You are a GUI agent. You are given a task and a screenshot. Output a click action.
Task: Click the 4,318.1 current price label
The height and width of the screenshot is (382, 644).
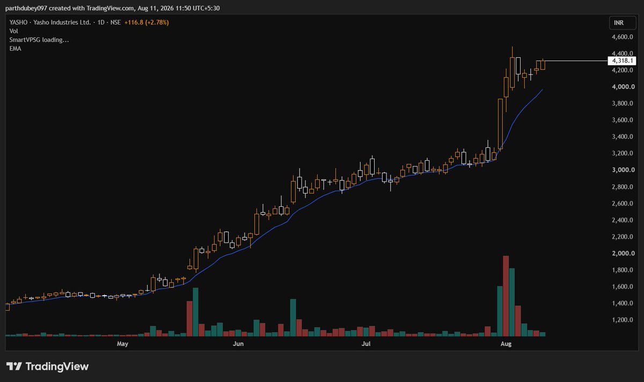coord(622,61)
